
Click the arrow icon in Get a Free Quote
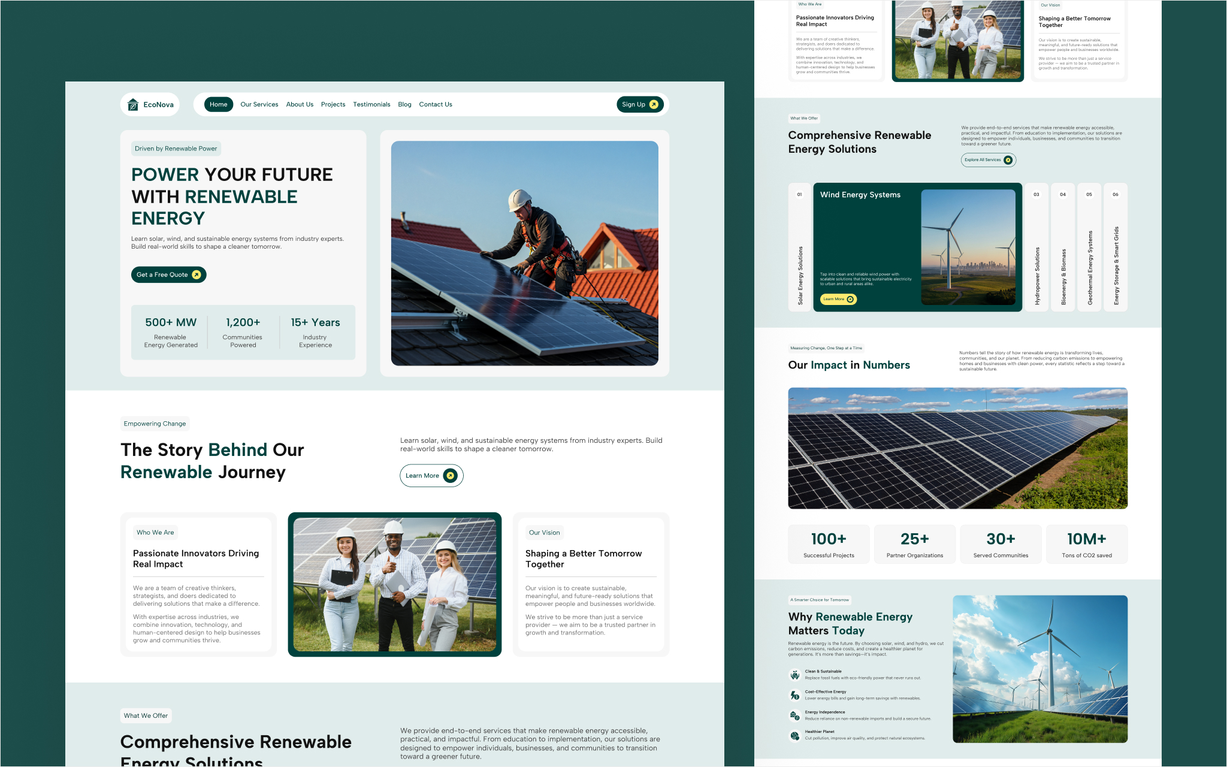point(196,274)
